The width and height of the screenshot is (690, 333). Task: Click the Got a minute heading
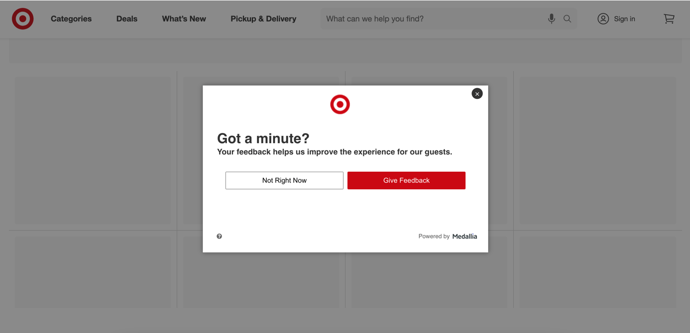(x=263, y=138)
